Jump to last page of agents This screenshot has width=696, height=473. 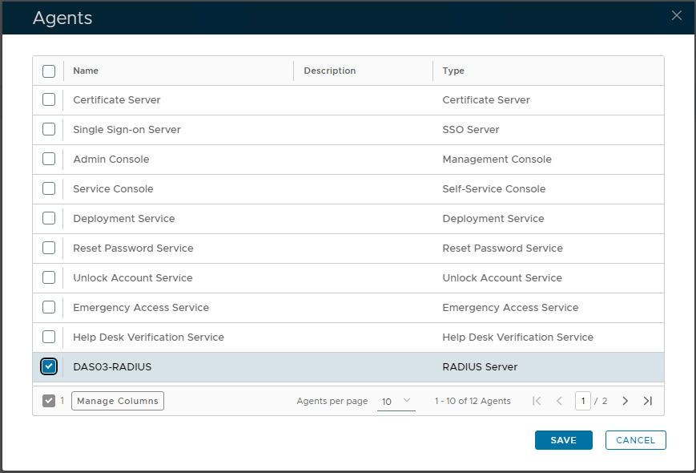click(648, 401)
